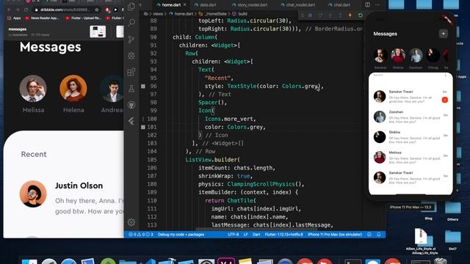Select iPhone 11 Pro Max device in status bar

335,235
